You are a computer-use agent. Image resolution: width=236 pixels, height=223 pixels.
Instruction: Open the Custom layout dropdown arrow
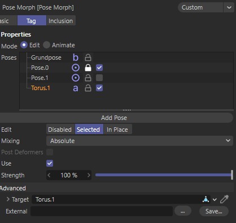pos(229,7)
